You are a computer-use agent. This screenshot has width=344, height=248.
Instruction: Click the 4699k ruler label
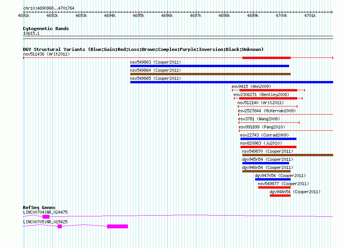tap(253, 15)
